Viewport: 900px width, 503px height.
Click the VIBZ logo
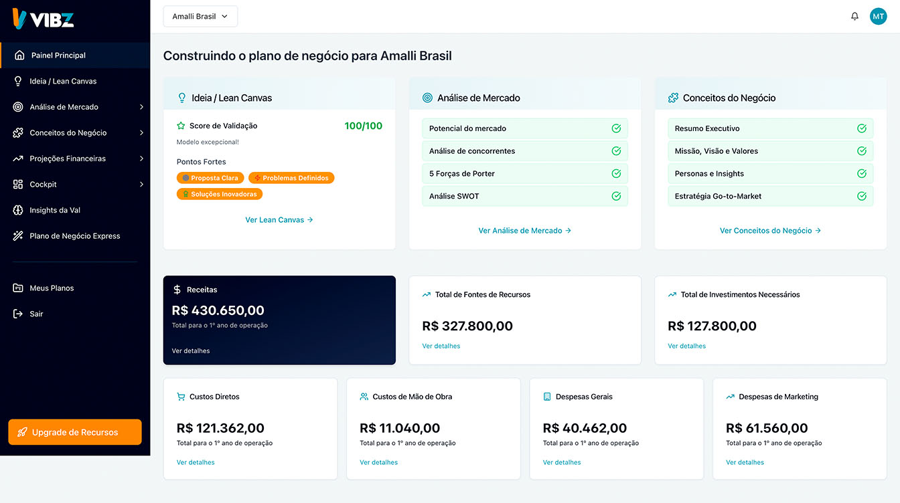[x=43, y=19]
